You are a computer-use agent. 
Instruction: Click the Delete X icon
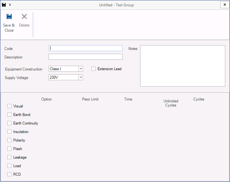pos(24,16)
